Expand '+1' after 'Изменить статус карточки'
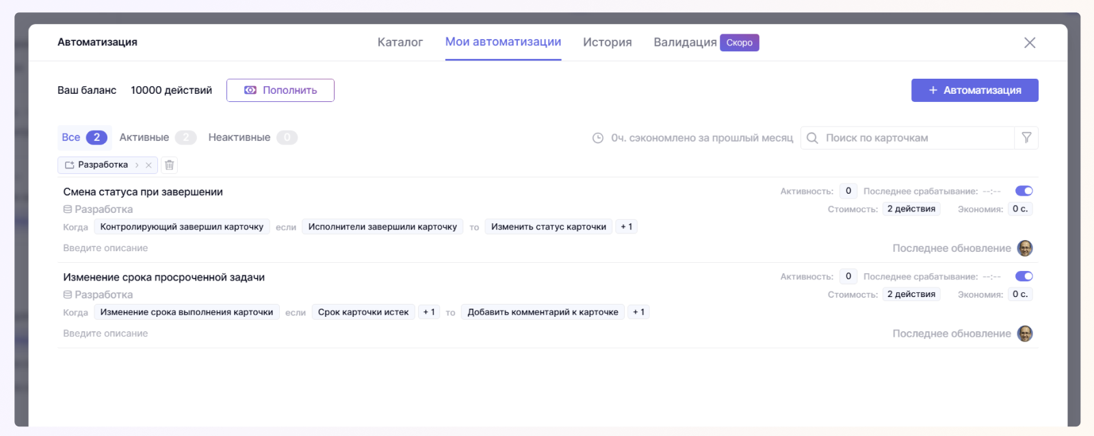 [x=626, y=227]
